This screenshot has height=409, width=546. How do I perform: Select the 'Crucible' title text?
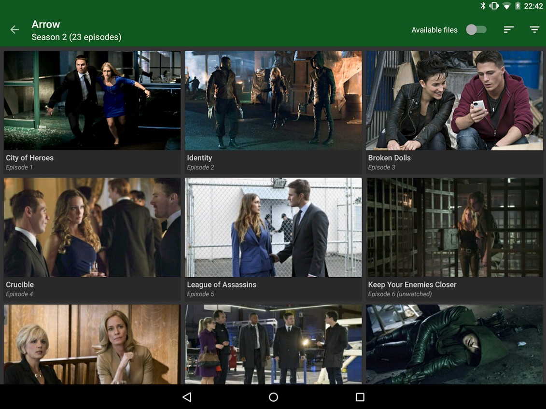20,284
